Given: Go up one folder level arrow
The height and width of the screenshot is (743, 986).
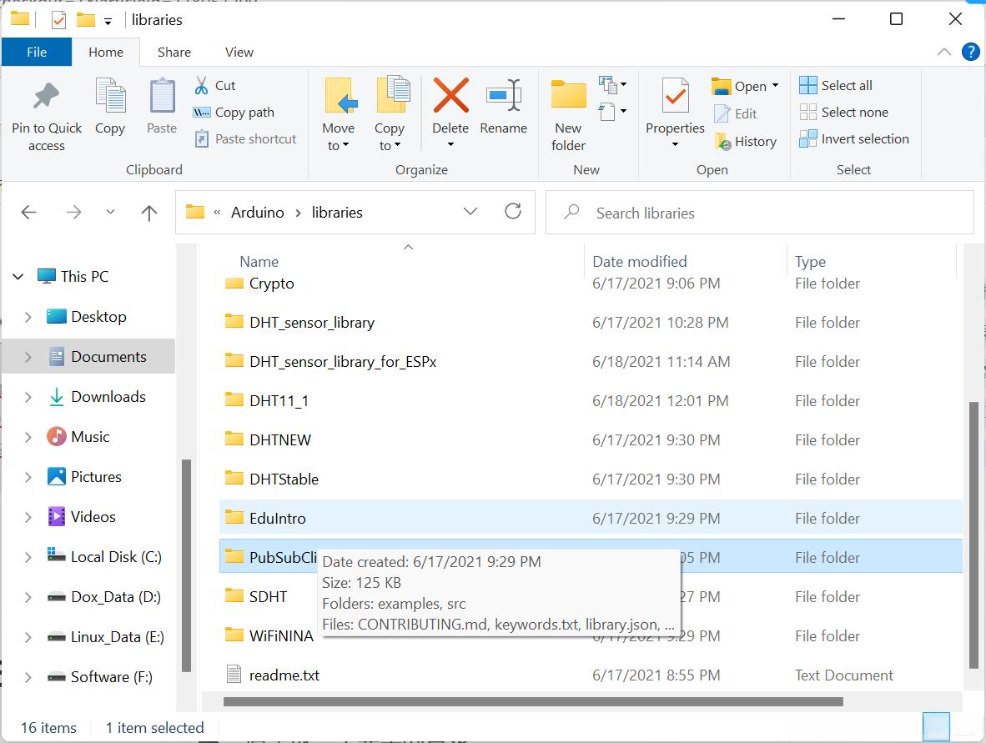Looking at the screenshot, I should (x=149, y=213).
